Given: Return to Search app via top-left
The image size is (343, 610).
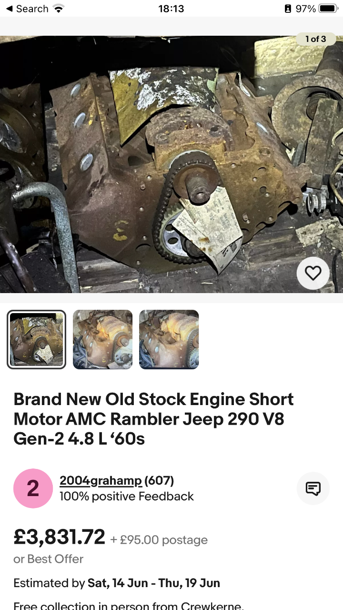Looking at the screenshot, I should click(x=27, y=9).
